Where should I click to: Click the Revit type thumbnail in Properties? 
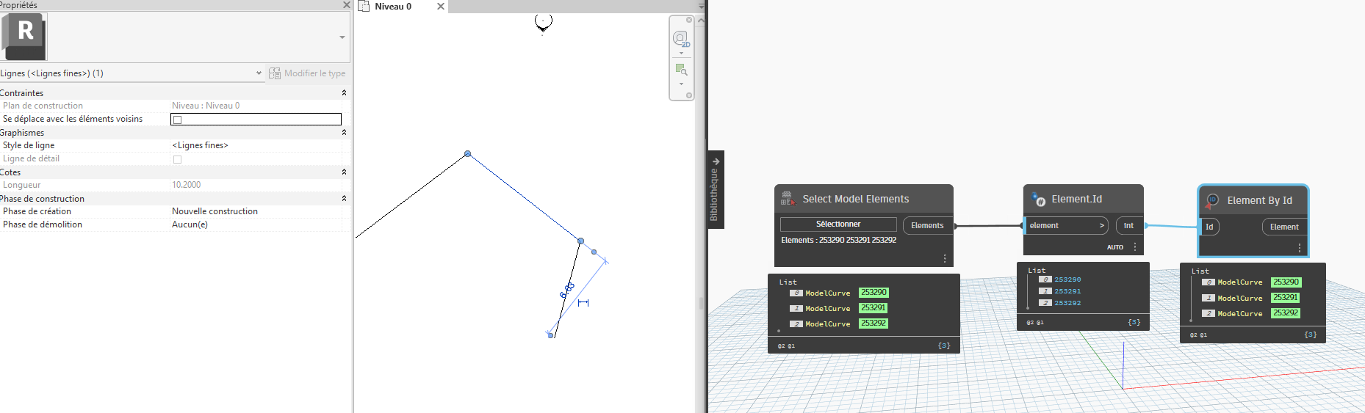(x=25, y=37)
